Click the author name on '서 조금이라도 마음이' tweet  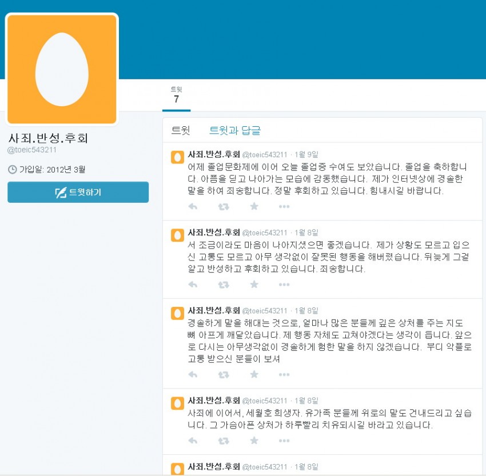[214, 232]
